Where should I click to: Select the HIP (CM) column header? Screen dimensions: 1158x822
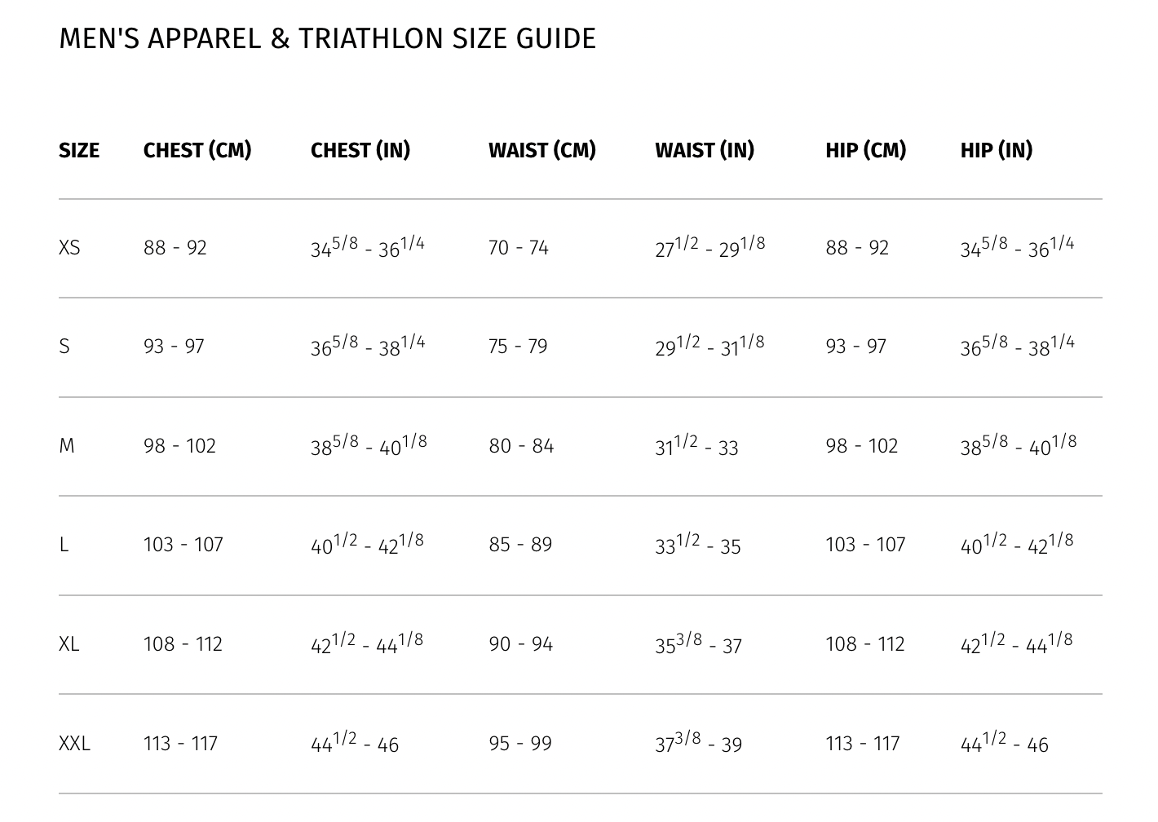click(x=866, y=150)
